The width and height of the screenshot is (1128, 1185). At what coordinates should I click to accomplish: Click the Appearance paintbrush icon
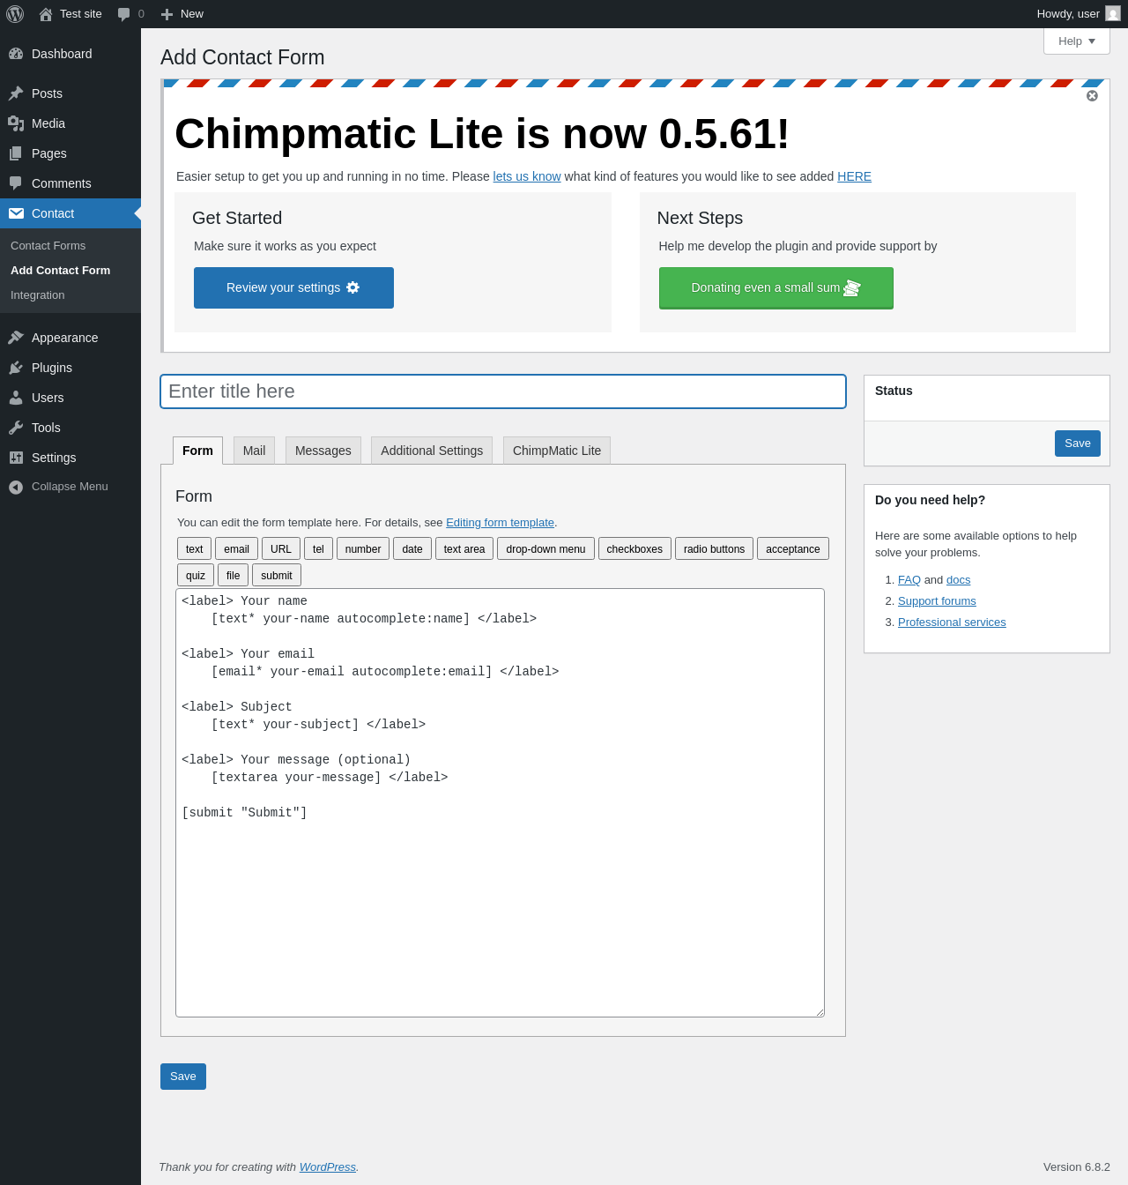pos(16,338)
